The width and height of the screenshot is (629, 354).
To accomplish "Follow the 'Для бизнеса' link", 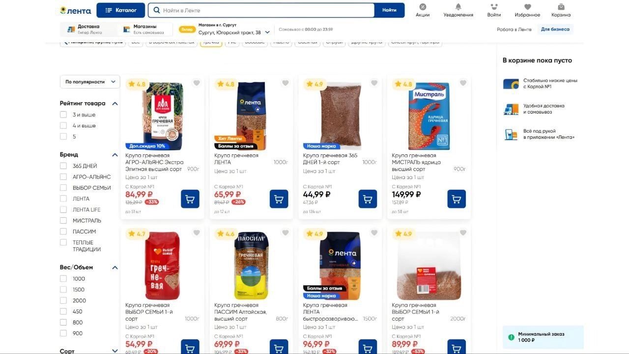I will pyautogui.click(x=555, y=29).
